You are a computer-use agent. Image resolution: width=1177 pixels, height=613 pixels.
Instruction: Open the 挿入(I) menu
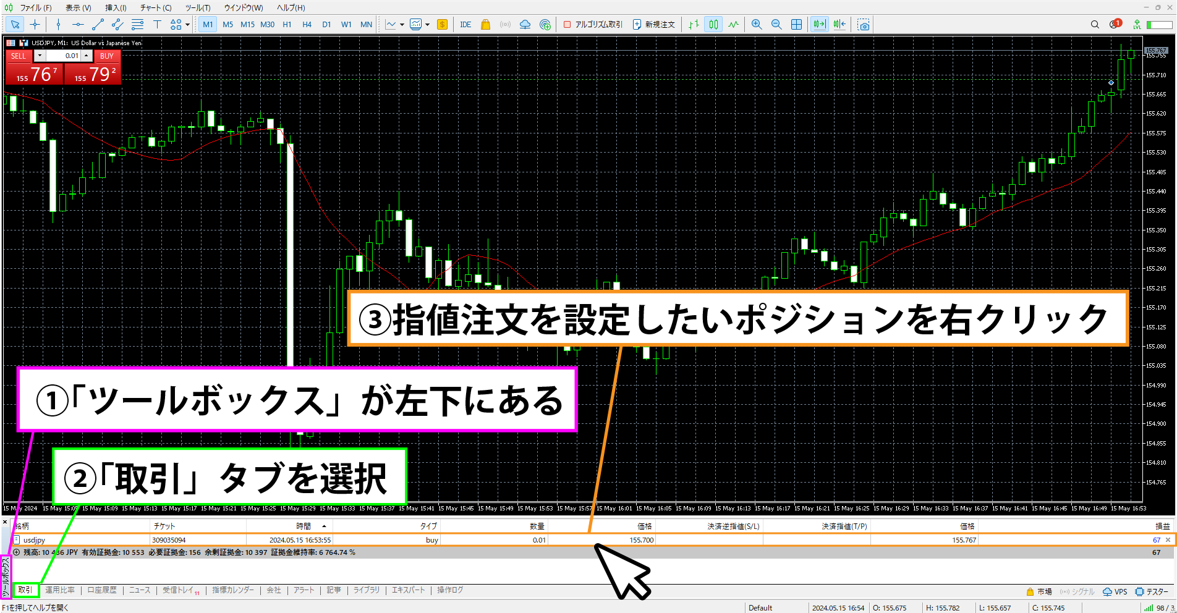[x=116, y=7]
